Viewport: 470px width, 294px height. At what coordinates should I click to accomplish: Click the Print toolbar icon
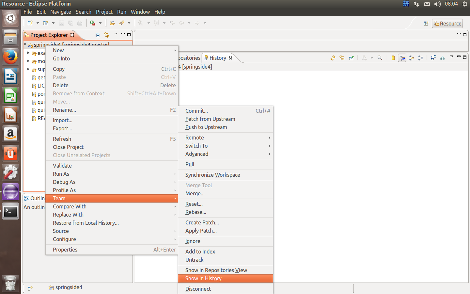pyautogui.click(x=80, y=23)
